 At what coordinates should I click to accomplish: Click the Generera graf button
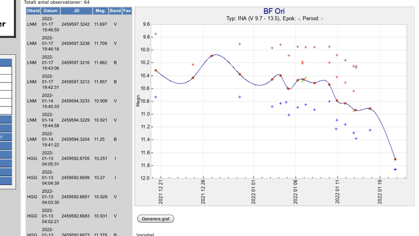(x=155, y=219)
